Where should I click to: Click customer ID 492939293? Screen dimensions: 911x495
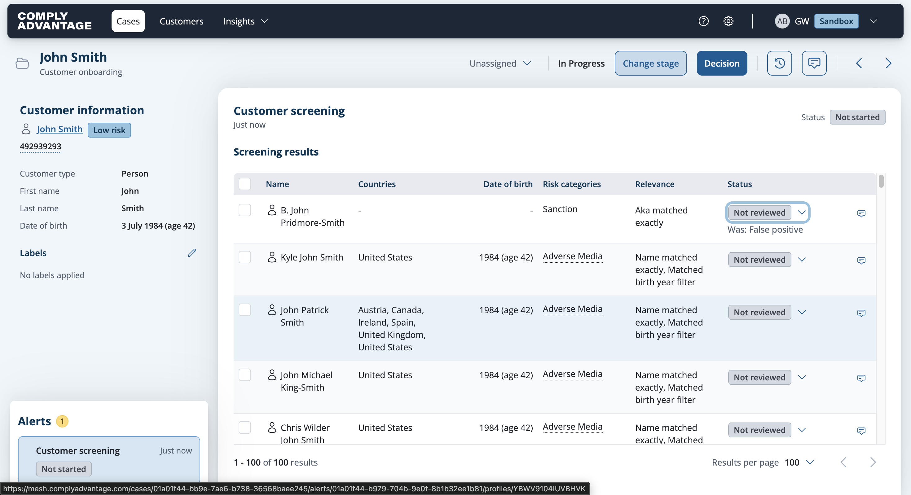tap(40, 147)
